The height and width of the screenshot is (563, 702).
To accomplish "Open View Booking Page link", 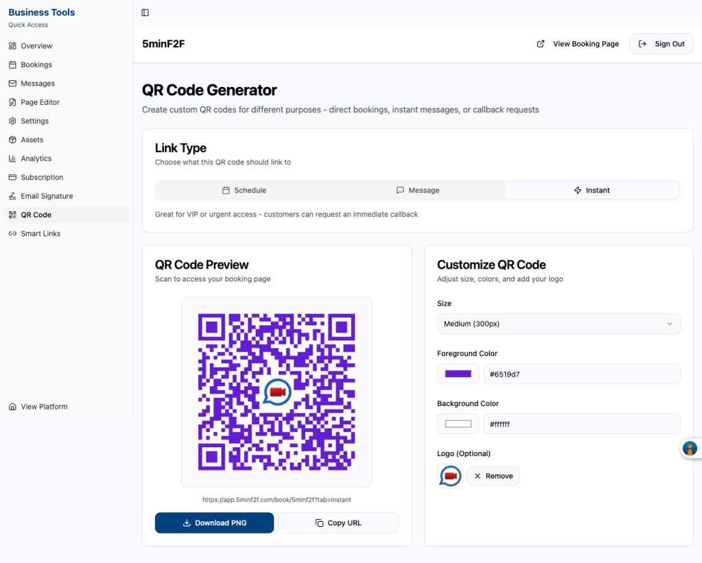I will [577, 44].
